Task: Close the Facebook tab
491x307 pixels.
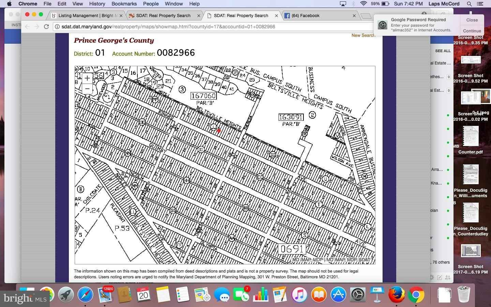Action: (x=354, y=16)
